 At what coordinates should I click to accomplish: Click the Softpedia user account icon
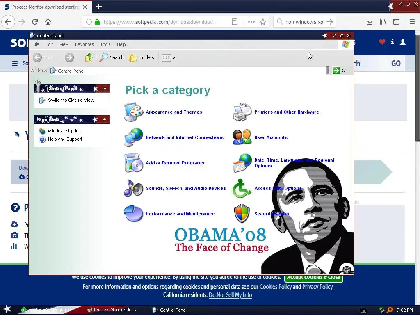coord(403,42)
